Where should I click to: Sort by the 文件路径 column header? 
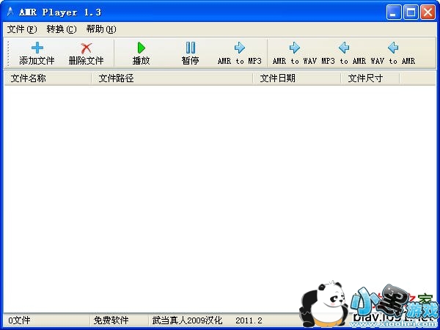pyautogui.click(x=172, y=78)
